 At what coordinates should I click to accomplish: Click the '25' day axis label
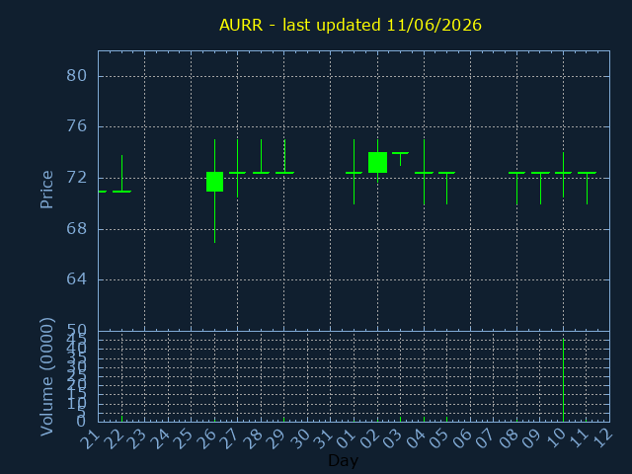183,438
